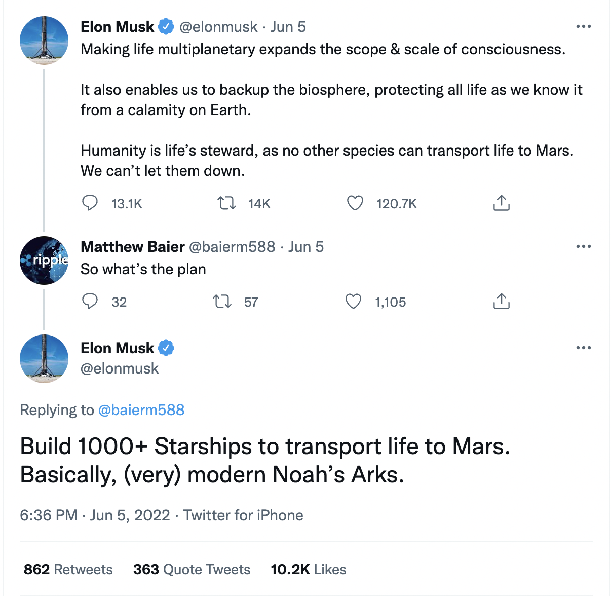Share Elon Musk's first tweet

tap(501, 203)
